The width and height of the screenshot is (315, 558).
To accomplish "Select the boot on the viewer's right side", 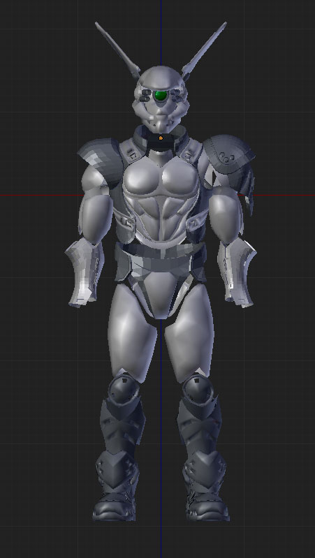I will tap(206, 487).
